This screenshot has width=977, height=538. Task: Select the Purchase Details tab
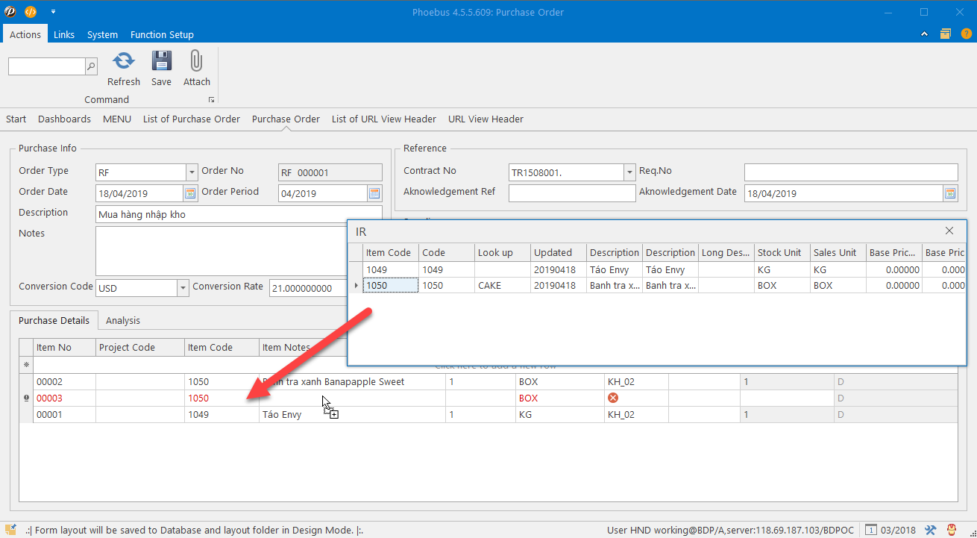54,320
